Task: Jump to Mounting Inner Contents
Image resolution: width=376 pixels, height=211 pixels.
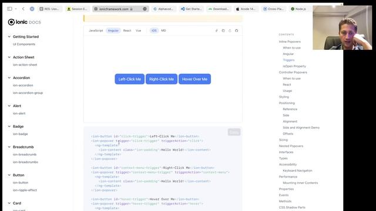Action: tap(300, 183)
